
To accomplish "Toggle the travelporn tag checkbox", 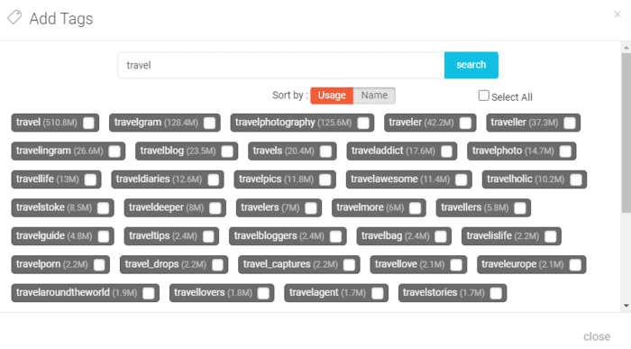I will 99,265.
